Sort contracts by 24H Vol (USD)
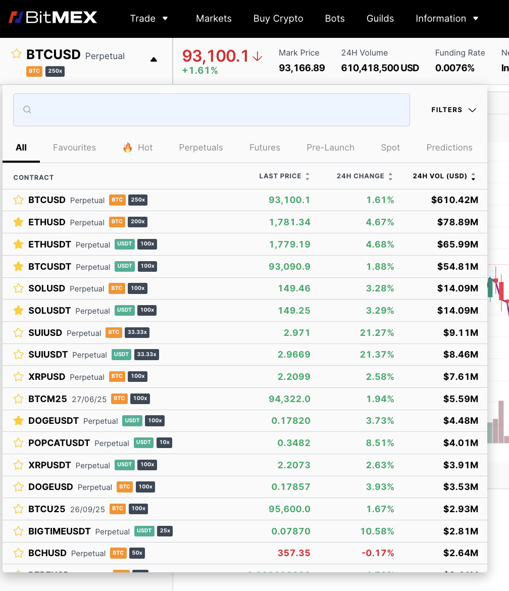Screen dimensions: 509x591 444,176
